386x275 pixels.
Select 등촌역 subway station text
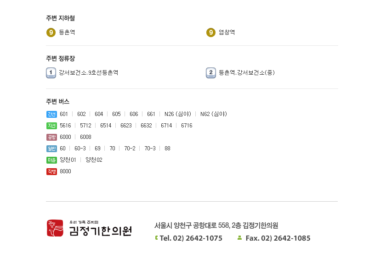coord(67,33)
